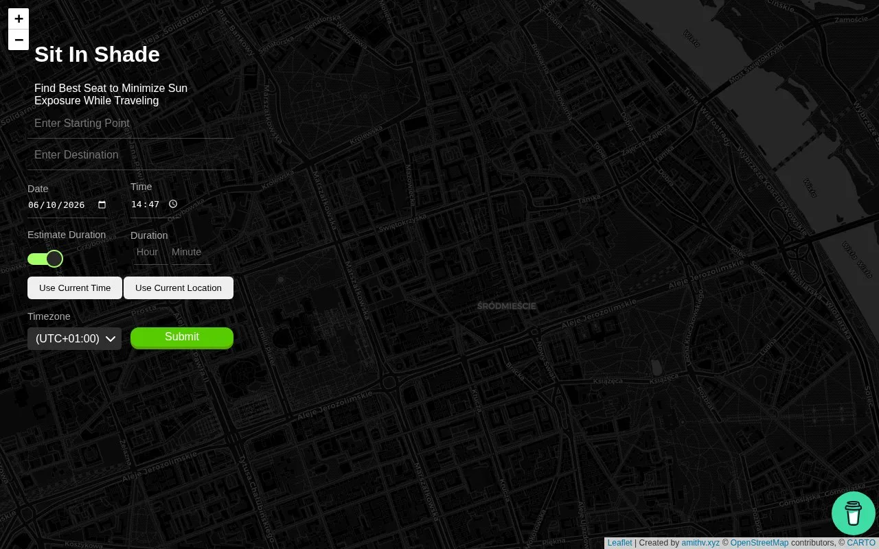
Task: Open the Timezone dropdown
Action: click(x=74, y=338)
